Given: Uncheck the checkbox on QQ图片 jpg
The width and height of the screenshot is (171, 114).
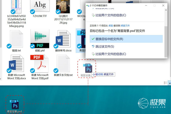Looking at the screenshot, I should 58,12.
